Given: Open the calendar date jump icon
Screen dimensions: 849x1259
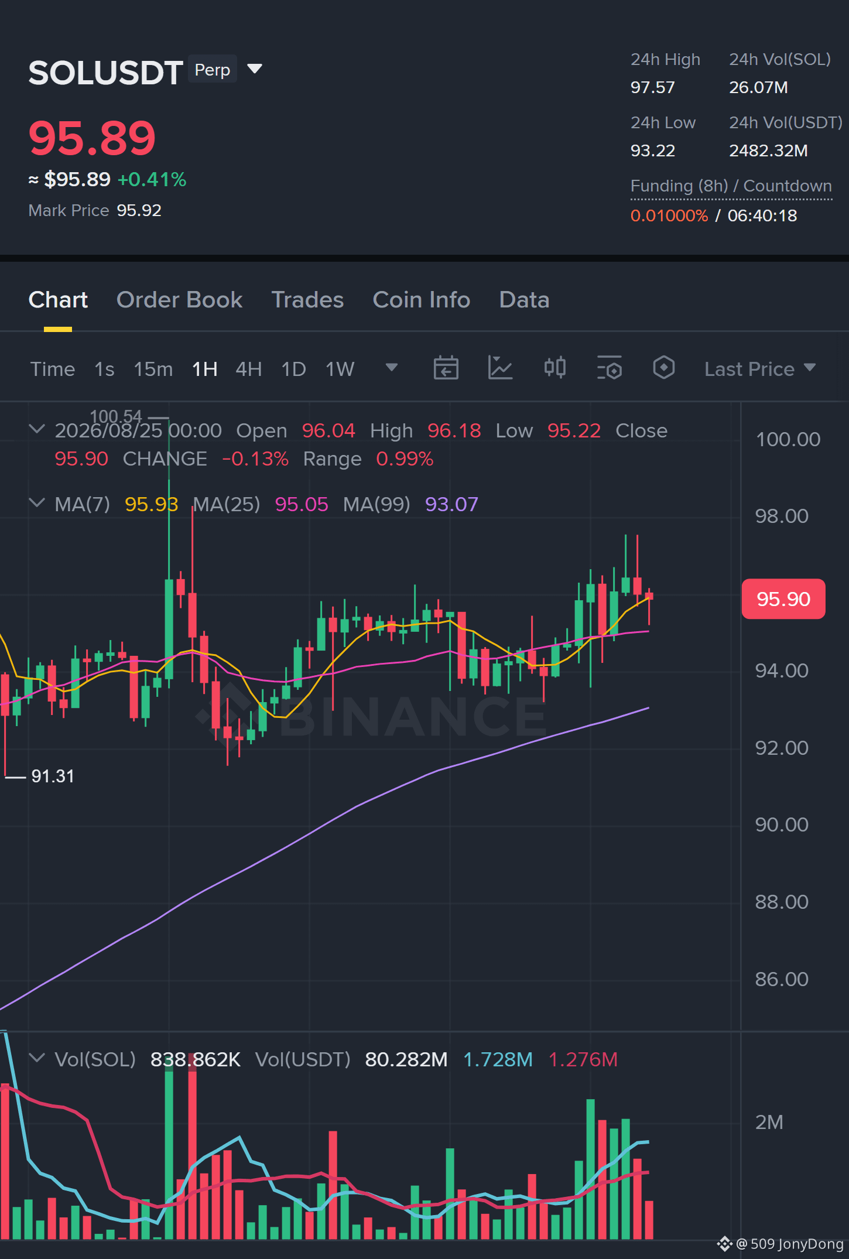Looking at the screenshot, I should [446, 368].
